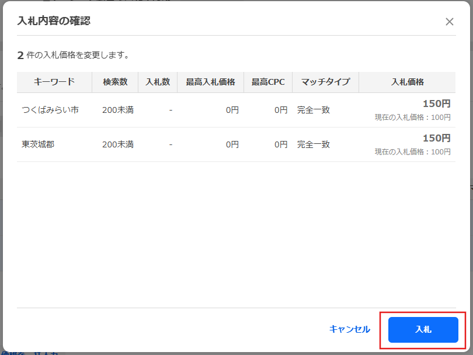473x355 pixels.
Task: Click 現在の入札価格 text under つくばみらい市 bid
Action: (x=412, y=118)
